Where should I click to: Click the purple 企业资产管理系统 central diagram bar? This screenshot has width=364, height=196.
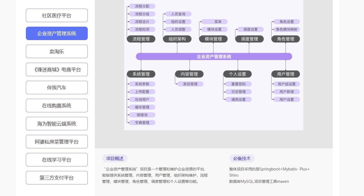click(214, 57)
